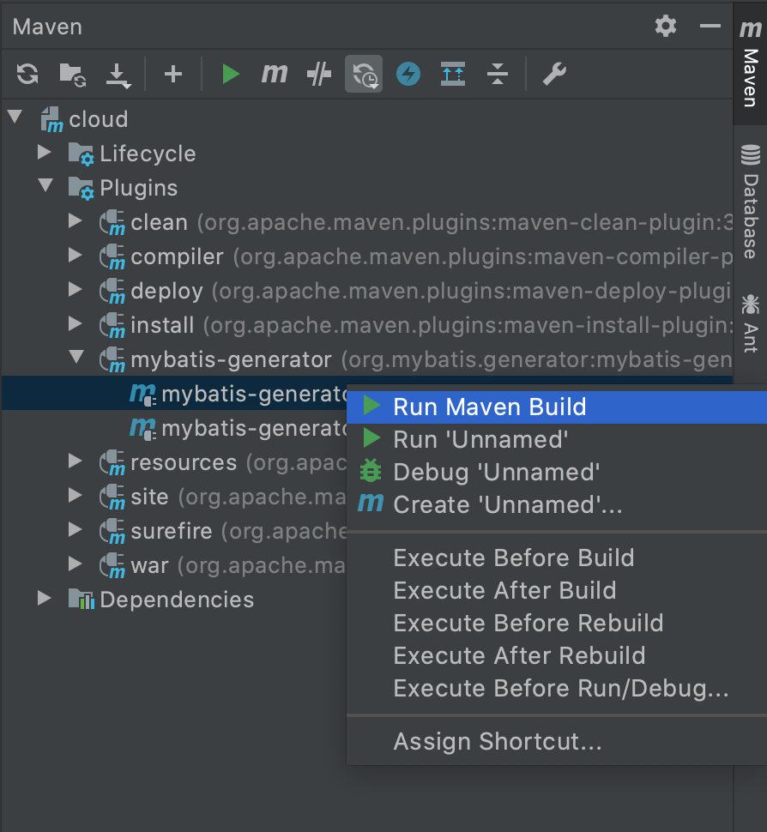767x832 pixels.
Task: Open Maven settings wrench icon
Action: tap(554, 74)
